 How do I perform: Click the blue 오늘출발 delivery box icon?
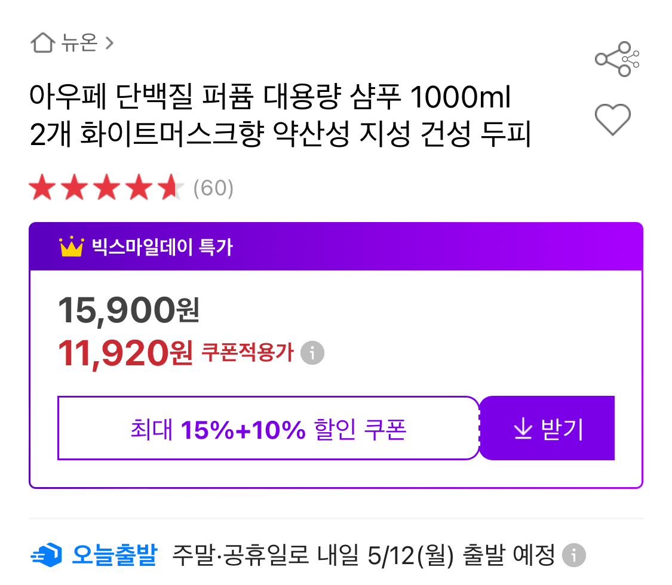click(x=46, y=555)
